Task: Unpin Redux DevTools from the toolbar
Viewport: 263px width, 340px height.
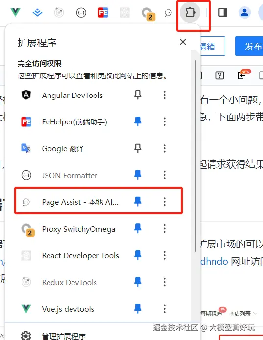Action: click(x=138, y=282)
